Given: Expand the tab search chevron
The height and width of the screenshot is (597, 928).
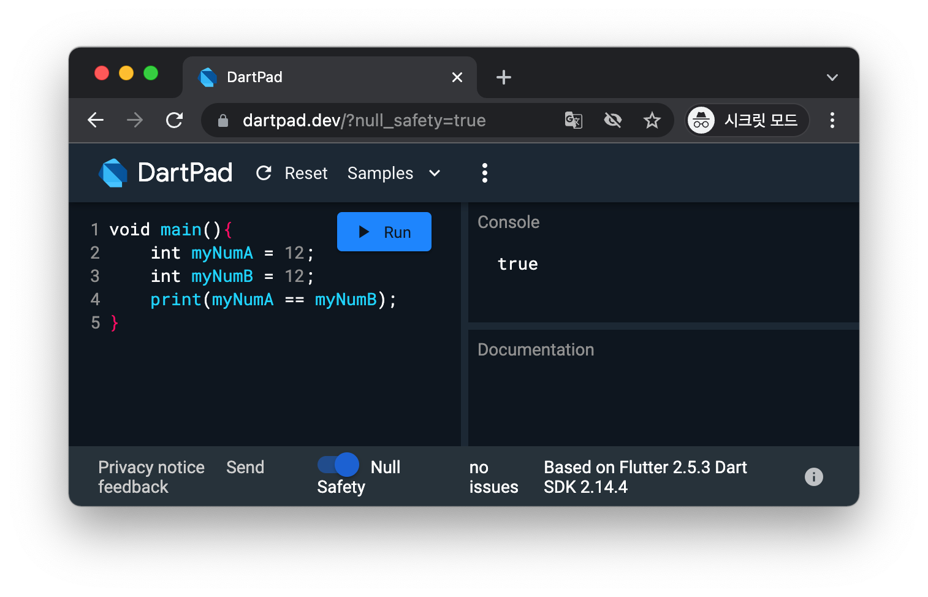Looking at the screenshot, I should pos(832,77).
